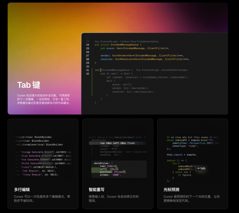Viewport: 239px width, 213px height.
Task: Click the 'You, 8 seconds ago - Uncommitted changes' annotation
Action: click(162, 70)
